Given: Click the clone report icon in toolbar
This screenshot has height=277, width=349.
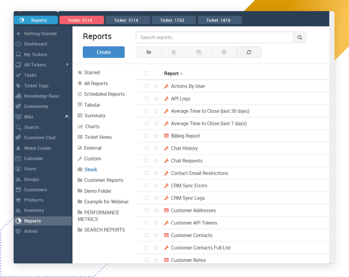Looking at the screenshot, I should [199, 52].
